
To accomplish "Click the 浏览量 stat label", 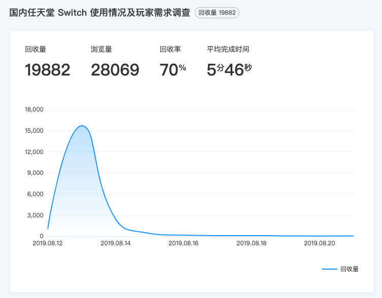I will [x=101, y=49].
